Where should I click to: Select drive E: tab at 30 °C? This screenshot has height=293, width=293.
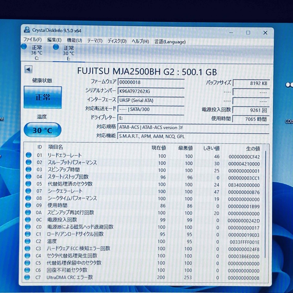68,53
